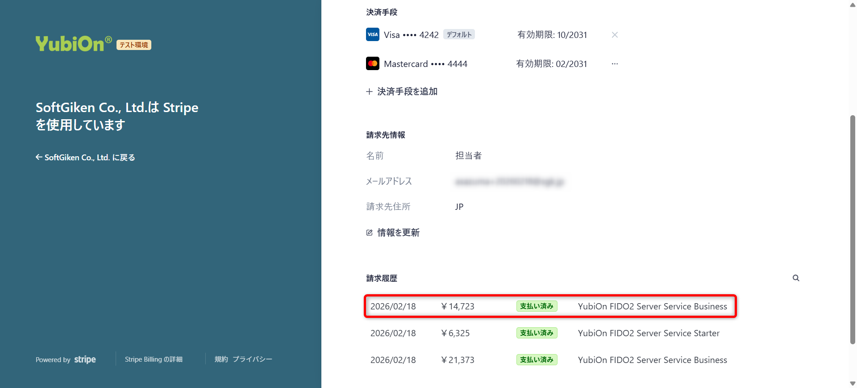Viewport: 857px width, 388px height.
Task: Click the 支払い済み badge on the ¥6,325 row
Action: (x=537, y=333)
